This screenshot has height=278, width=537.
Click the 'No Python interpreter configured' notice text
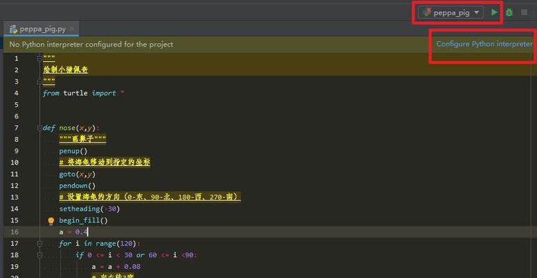click(91, 44)
